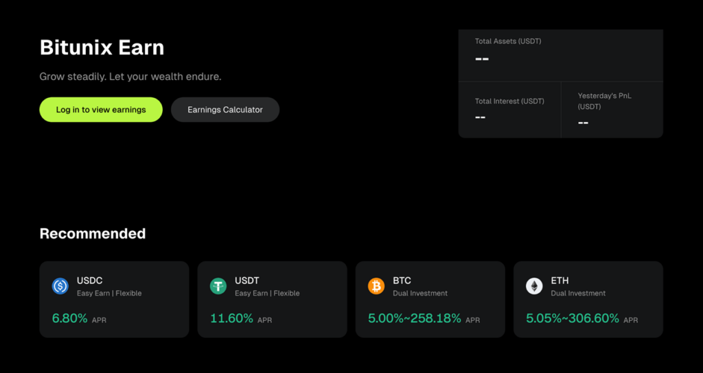The image size is (703, 373).
Task: Click the Total Assets (USDT) panel
Action: pos(560,56)
